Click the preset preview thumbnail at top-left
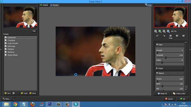 (20, 17)
